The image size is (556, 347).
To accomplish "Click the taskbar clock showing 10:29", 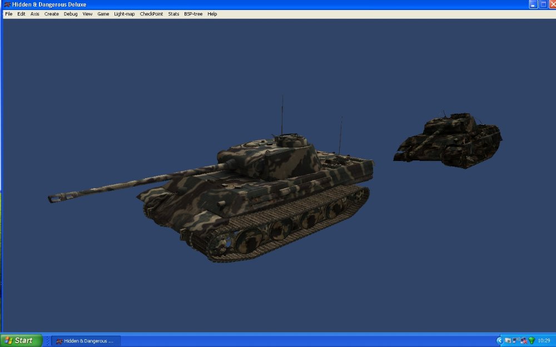I will (544, 341).
